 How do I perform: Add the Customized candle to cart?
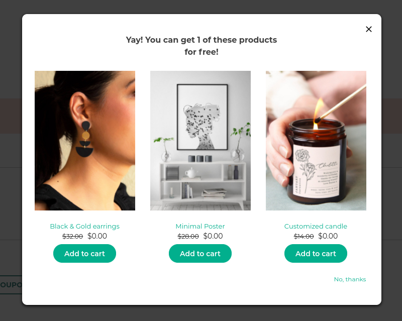(316, 253)
